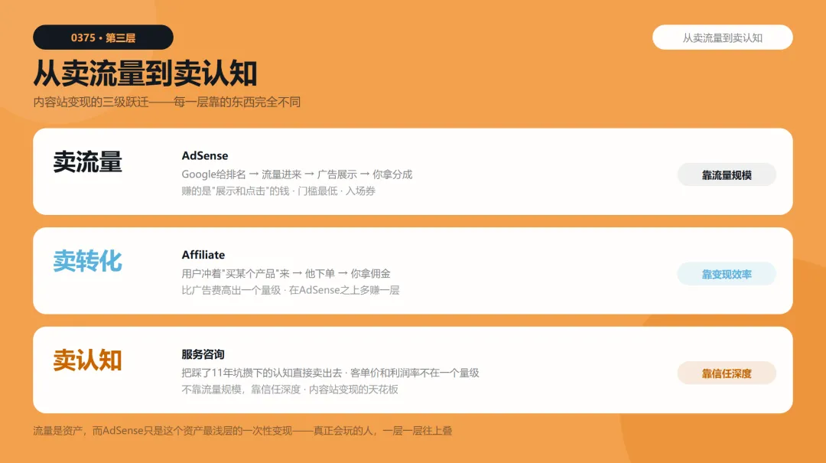The image size is (826, 463).
Task: Click the "靠流量规模" tag
Action: (x=727, y=174)
